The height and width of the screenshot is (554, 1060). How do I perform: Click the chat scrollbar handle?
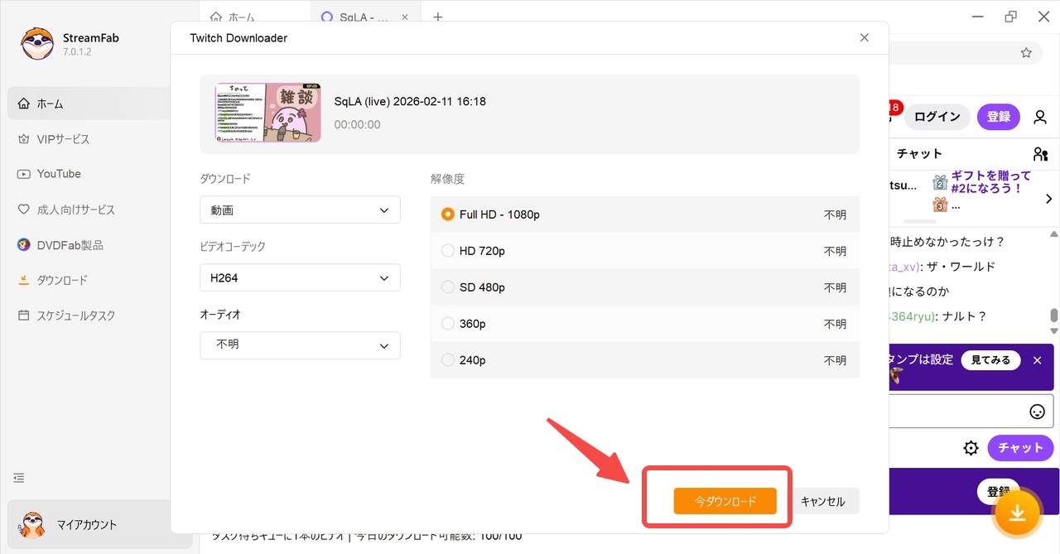[1053, 316]
